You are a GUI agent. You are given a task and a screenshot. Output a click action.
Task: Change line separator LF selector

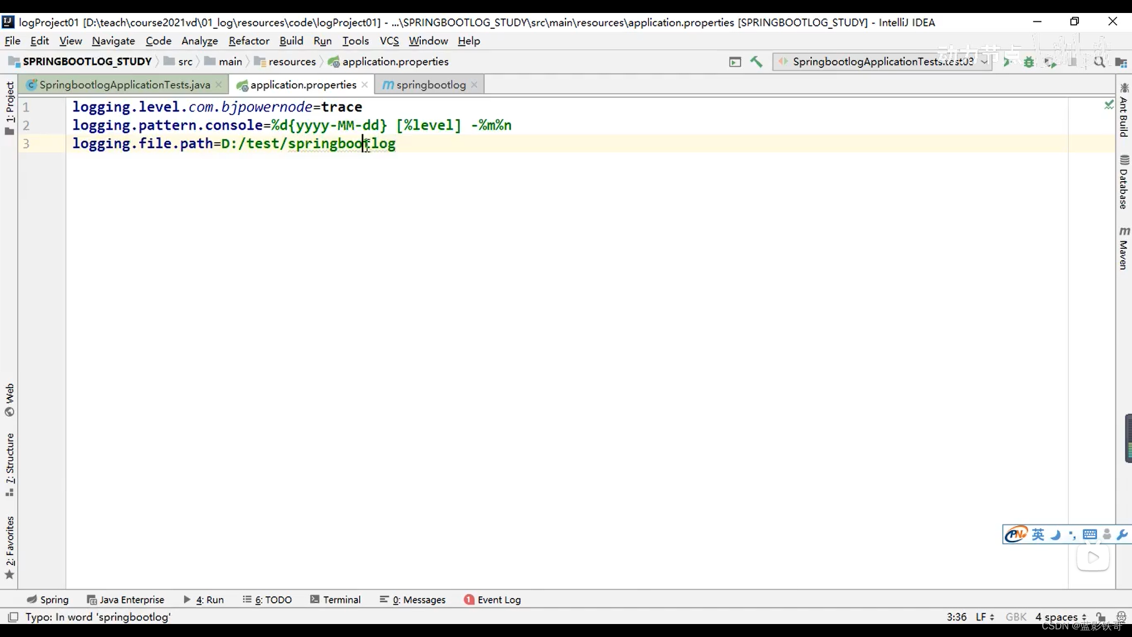point(985,617)
